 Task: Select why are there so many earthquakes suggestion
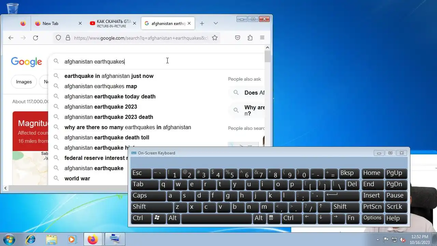128,127
